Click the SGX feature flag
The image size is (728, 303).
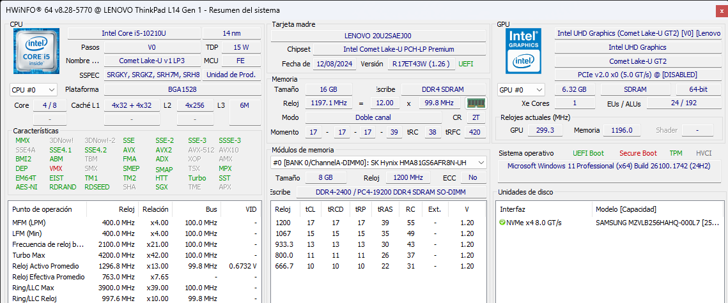161,187
